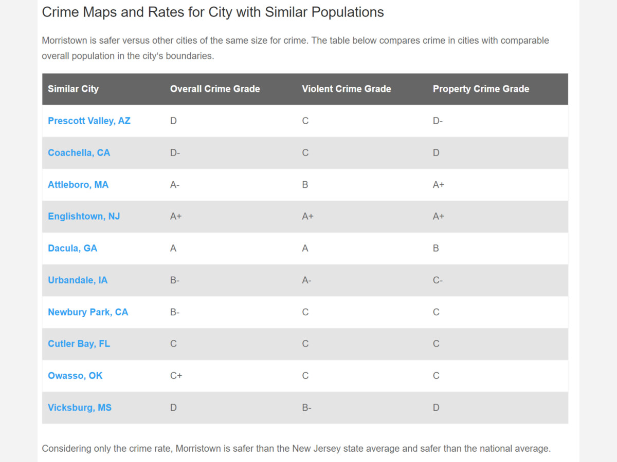The image size is (617, 462).
Task: Click Owasso's C+ overall crime grade
Action: (176, 376)
